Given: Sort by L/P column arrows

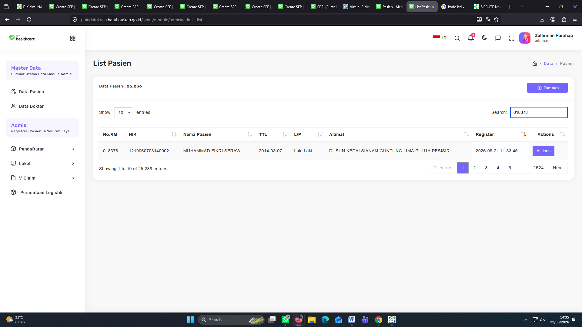Looking at the screenshot, I should (320, 134).
